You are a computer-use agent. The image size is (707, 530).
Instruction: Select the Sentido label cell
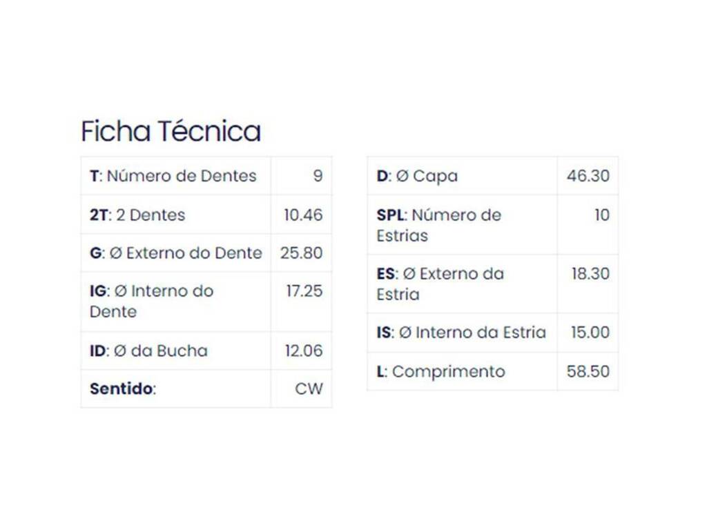176,389
